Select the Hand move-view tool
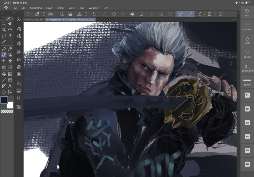The width and height of the screenshot is (254, 177). coord(10,24)
